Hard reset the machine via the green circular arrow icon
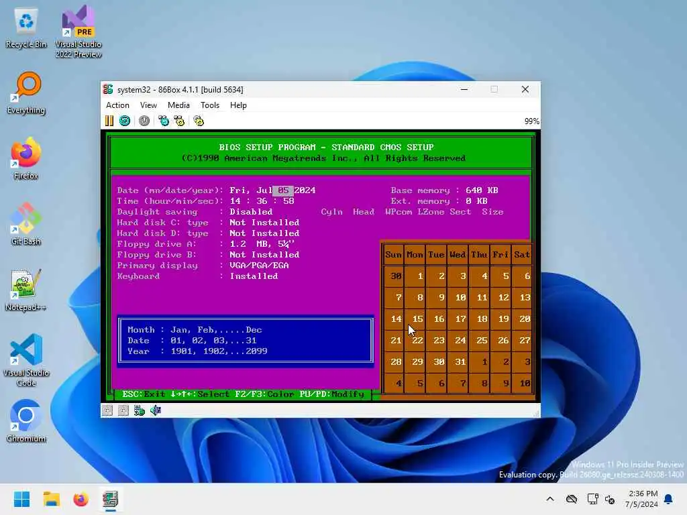 [125, 121]
